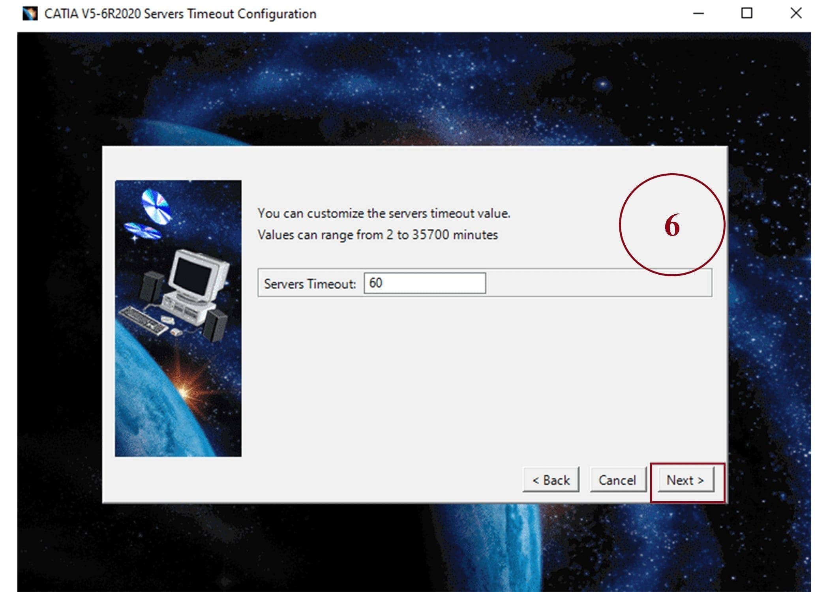This screenshot has height=592, width=829.
Task: Click the 'Servers Timeout:' label
Action: 310,284
